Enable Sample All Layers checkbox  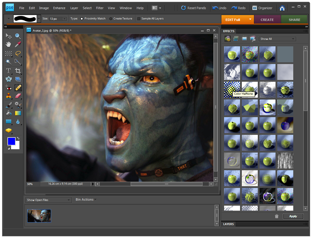pos(139,19)
